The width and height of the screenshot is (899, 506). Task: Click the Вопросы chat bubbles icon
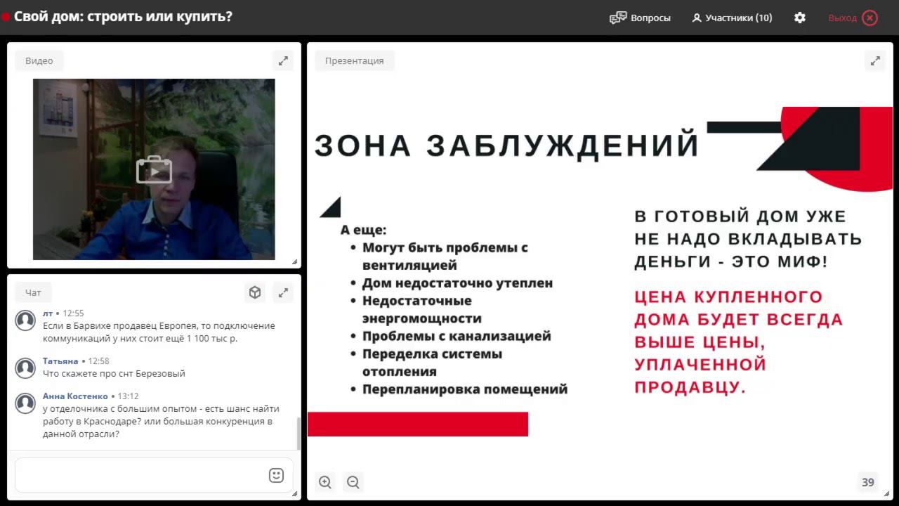tap(618, 18)
